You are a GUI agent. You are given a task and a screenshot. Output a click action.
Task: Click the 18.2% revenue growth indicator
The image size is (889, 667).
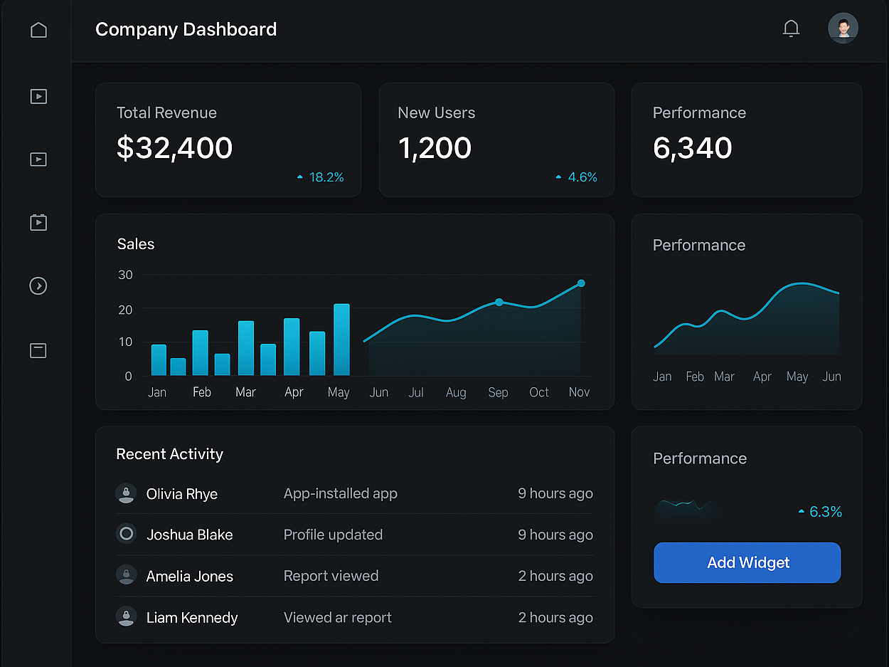321,177
